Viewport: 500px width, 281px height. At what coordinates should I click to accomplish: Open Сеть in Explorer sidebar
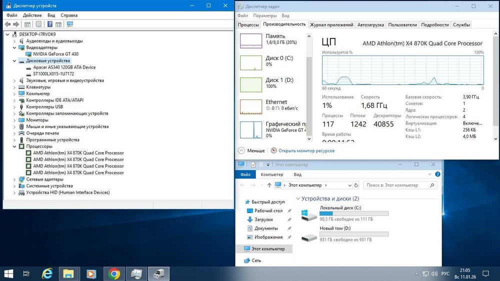256,260
